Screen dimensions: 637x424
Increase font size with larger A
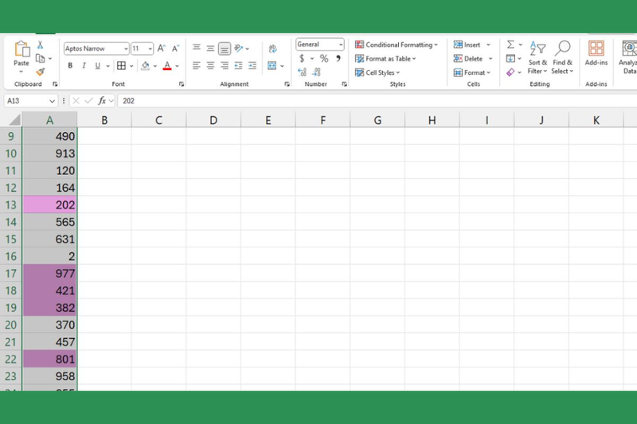pyautogui.click(x=162, y=49)
